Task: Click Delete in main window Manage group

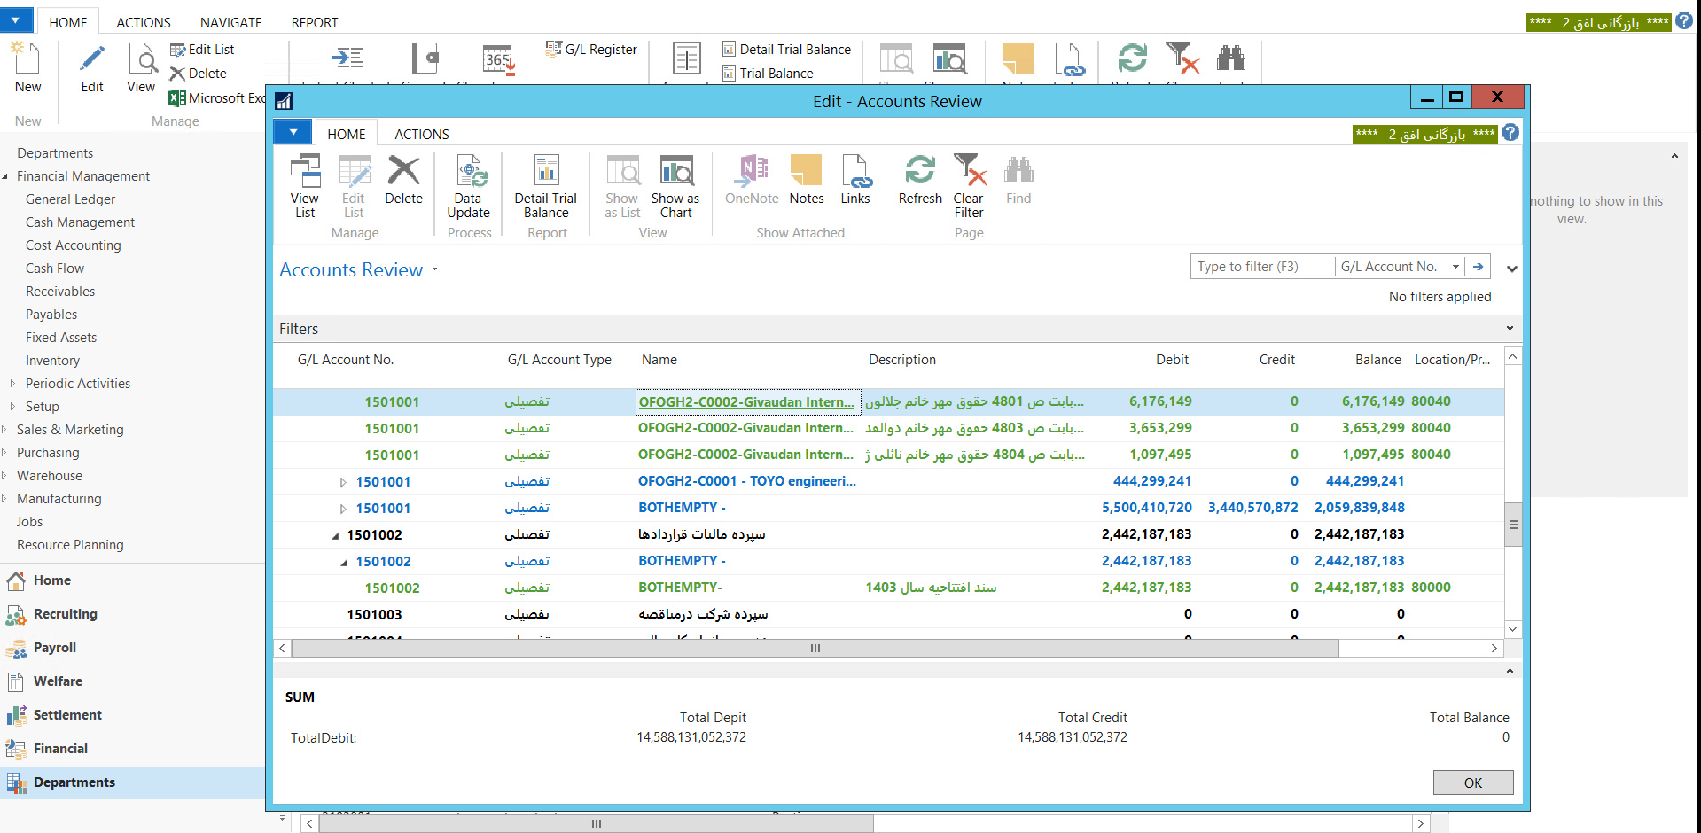Action: coord(199,74)
